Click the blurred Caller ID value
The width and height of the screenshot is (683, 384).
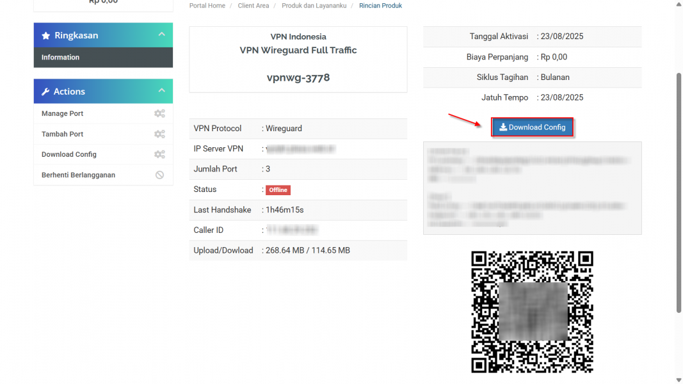pos(292,230)
